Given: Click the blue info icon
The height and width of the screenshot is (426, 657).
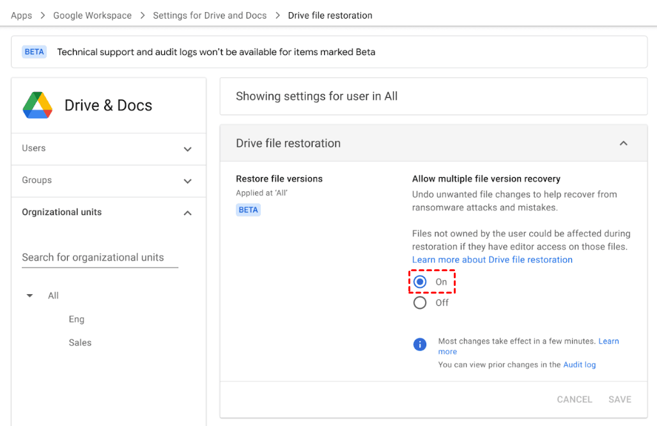Looking at the screenshot, I should coord(420,345).
